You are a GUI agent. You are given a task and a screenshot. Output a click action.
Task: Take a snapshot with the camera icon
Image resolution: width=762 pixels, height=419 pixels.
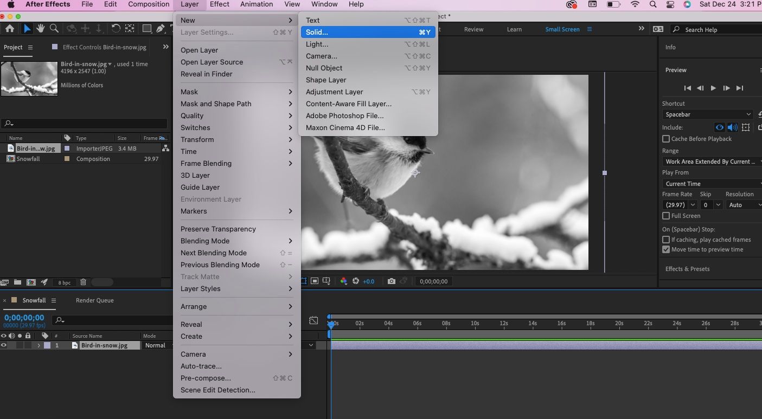(x=391, y=281)
